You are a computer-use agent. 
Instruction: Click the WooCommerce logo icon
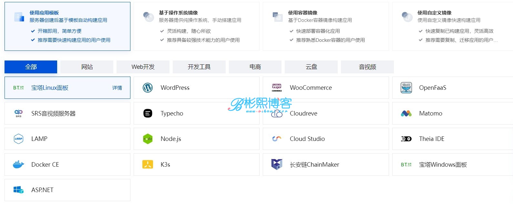pyautogui.click(x=277, y=88)
